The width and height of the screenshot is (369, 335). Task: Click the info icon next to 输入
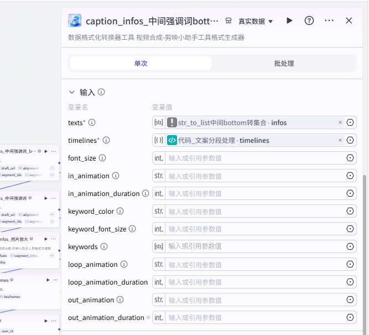[x=101, y=92]
